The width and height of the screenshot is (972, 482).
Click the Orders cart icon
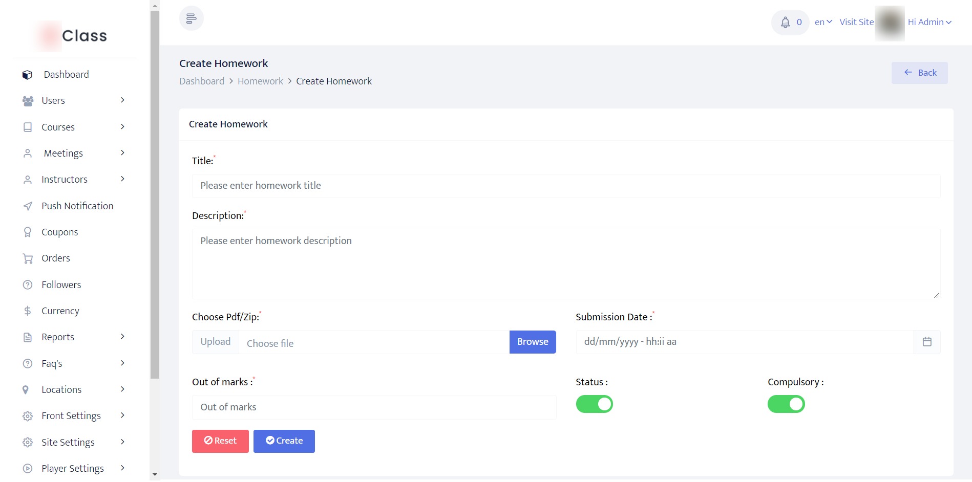click(x=28, y=258)
